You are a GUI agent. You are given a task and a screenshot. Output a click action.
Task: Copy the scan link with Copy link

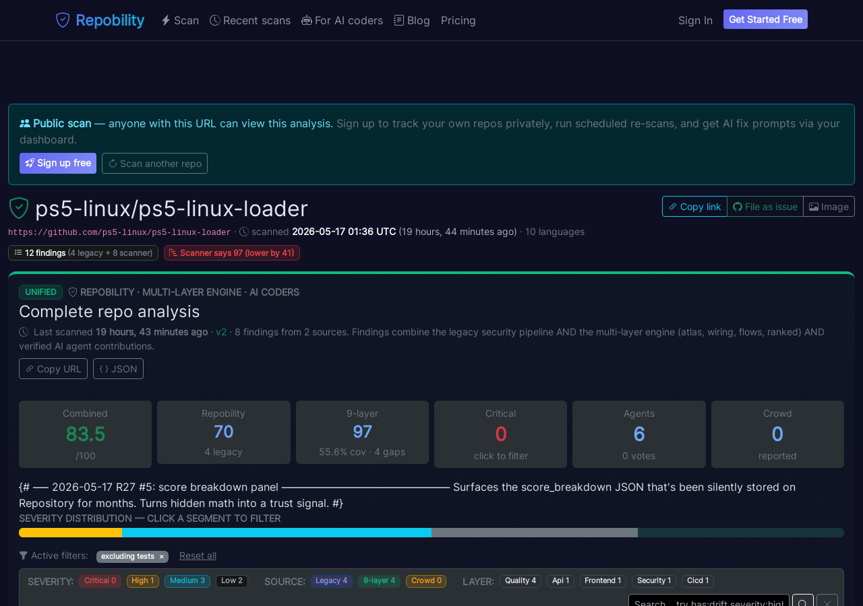[694, 206]
